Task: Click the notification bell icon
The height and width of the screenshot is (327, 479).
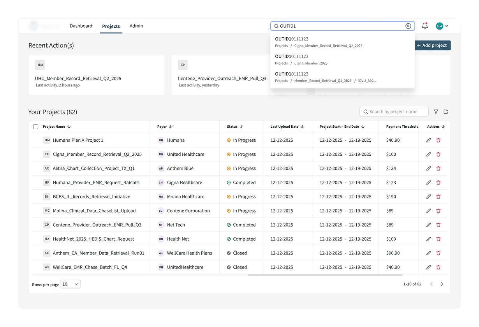Action: click(425, 26)
